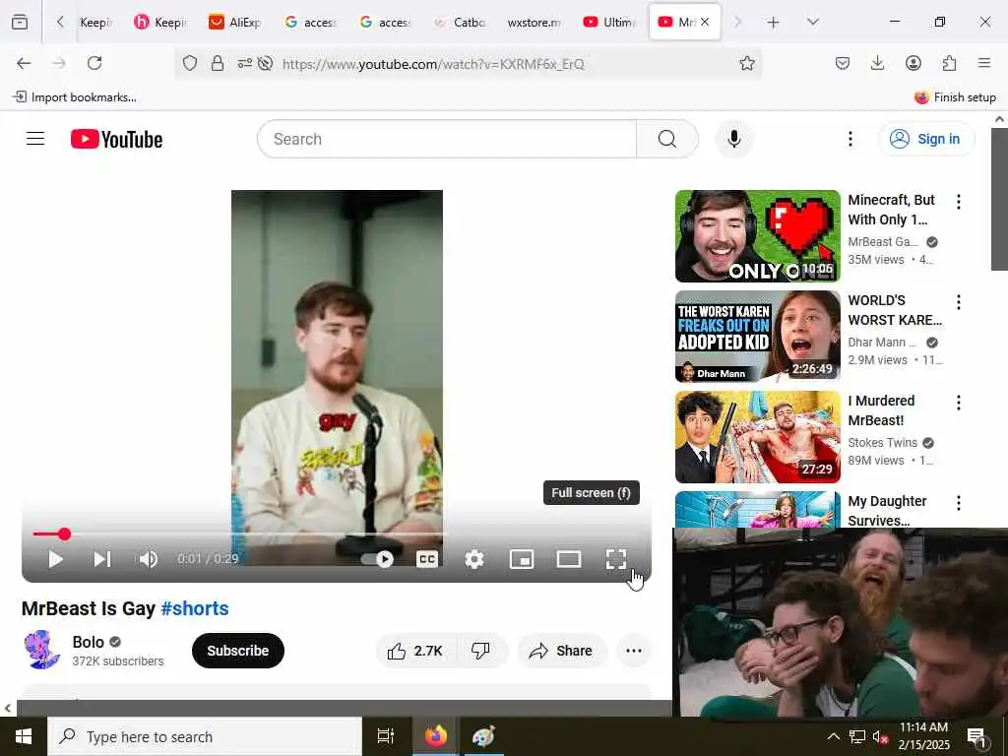Save to Pocket icon

click(843, 63)
